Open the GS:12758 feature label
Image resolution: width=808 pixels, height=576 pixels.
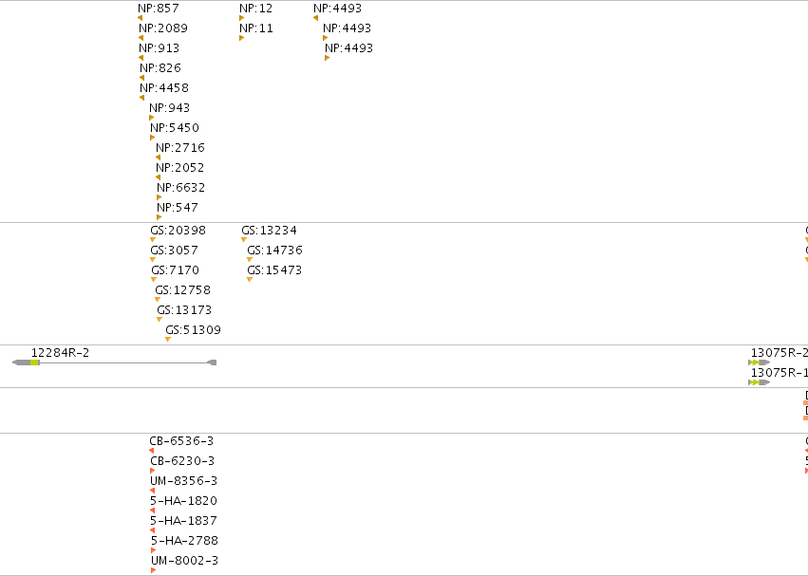183,290
